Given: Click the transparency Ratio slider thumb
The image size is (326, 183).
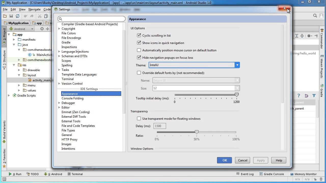Looking at the screenshot, I should (197, 132).
